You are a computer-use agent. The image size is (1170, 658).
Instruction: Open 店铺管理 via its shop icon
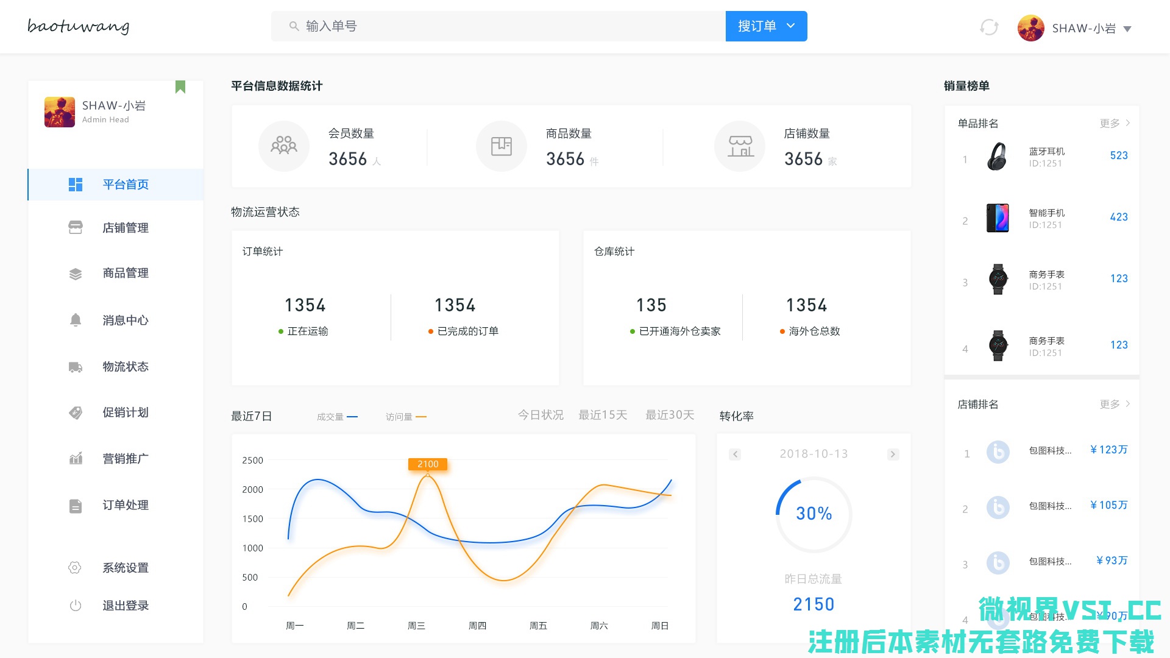tap(76, 228)
